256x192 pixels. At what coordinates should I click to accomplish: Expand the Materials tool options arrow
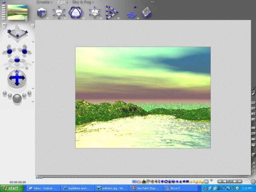48,18
